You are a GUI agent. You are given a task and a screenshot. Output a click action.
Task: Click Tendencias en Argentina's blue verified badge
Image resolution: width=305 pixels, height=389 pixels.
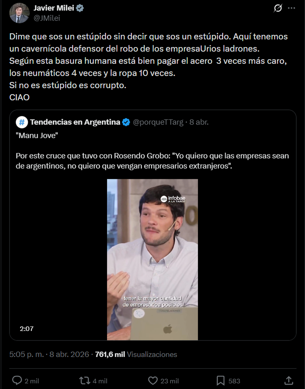[x=126, y=122]
